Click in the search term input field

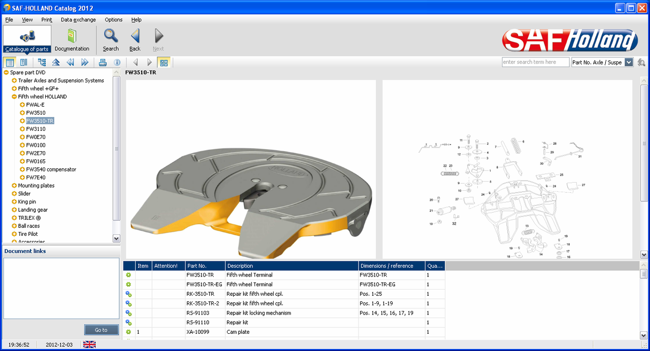click(x=536, y=62)
